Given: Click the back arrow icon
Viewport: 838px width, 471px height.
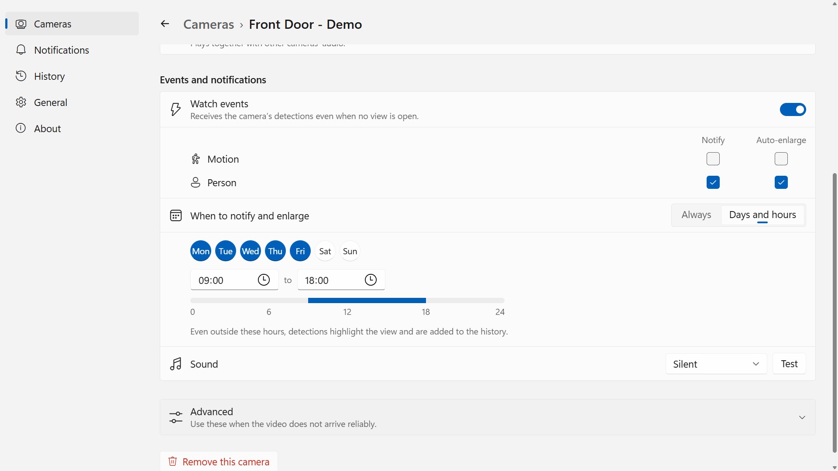Looking at the screenshot, I should tap(165, 24).
